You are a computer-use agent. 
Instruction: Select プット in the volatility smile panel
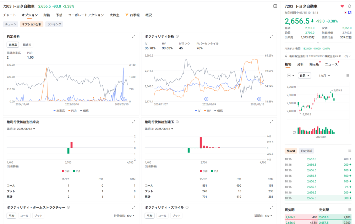click(x=176, y=215)
